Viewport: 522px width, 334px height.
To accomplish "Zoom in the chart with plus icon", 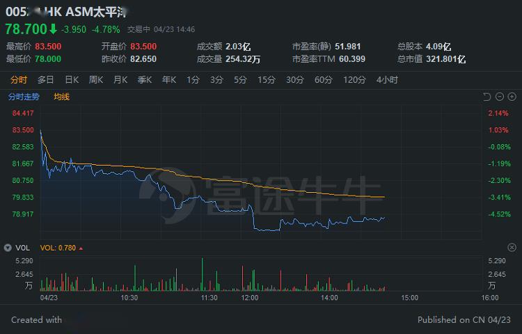I will click(x=512, y=97).
